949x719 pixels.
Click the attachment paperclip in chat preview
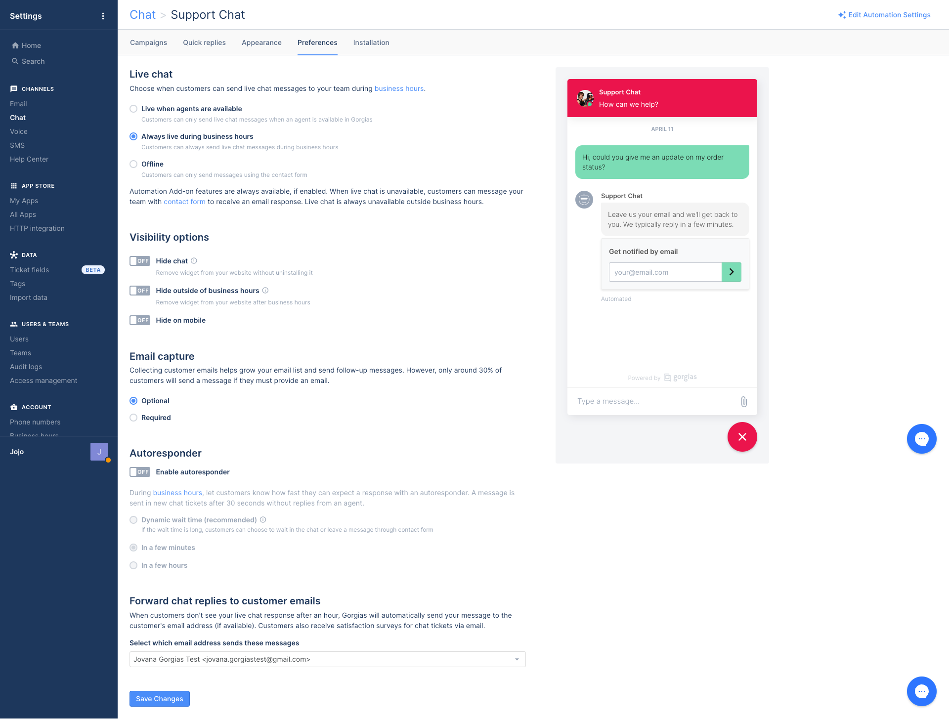click(x=744, y=402)
